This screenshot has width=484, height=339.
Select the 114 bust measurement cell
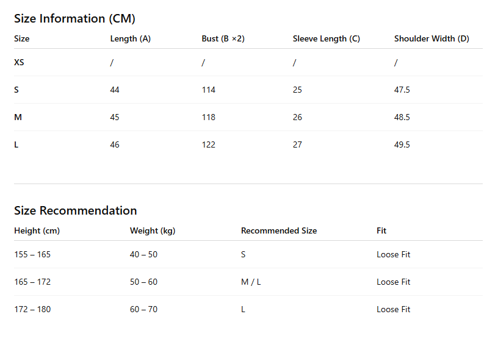[208, 90]
